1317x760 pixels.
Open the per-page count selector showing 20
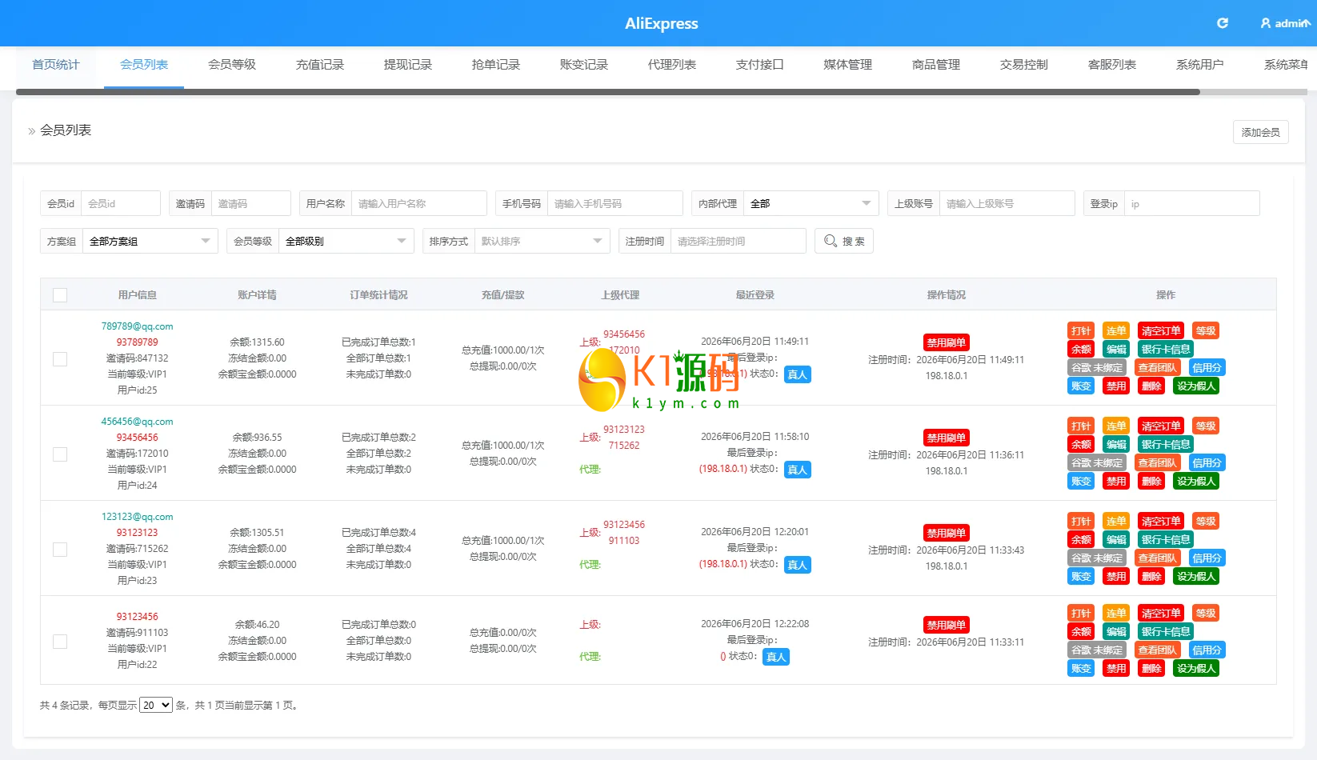pyautogui.click(x=156, y=705)
